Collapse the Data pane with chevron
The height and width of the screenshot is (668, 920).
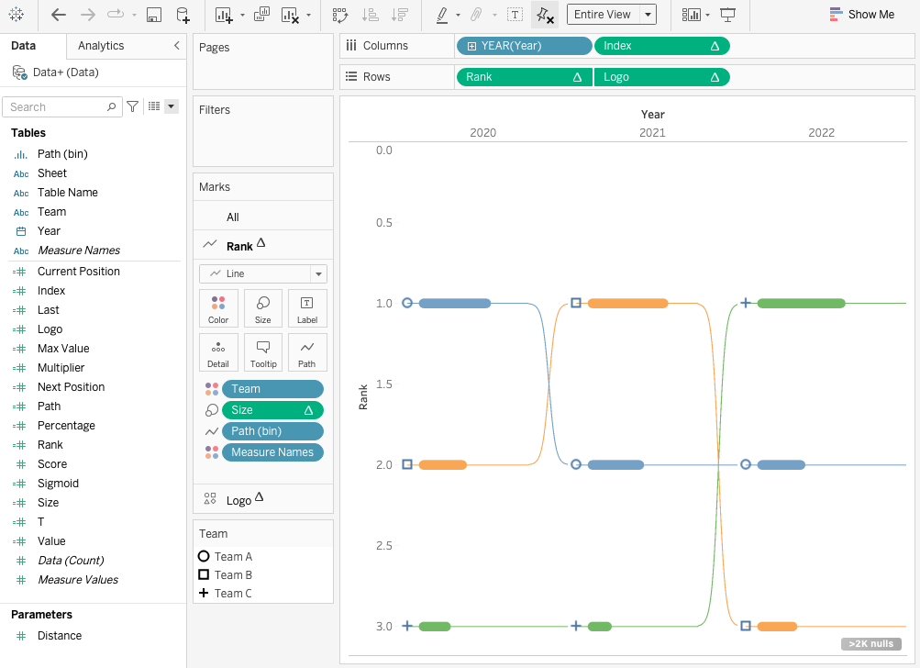[177, 45]
